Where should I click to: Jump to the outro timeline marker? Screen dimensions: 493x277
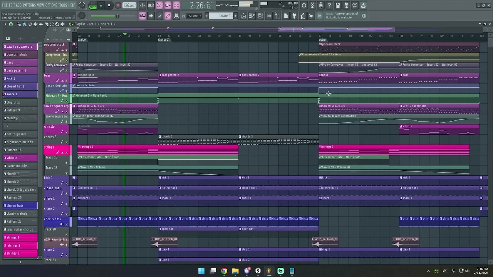[x=322, y=40]
